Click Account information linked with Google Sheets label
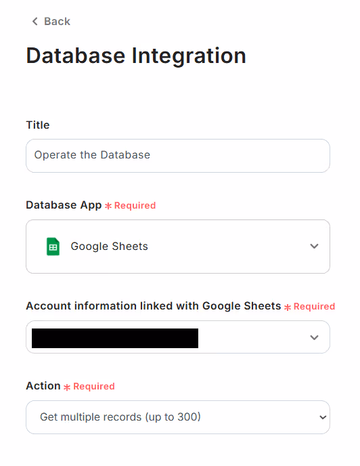This screenshot has height=466, width=360. coord(154,306)
